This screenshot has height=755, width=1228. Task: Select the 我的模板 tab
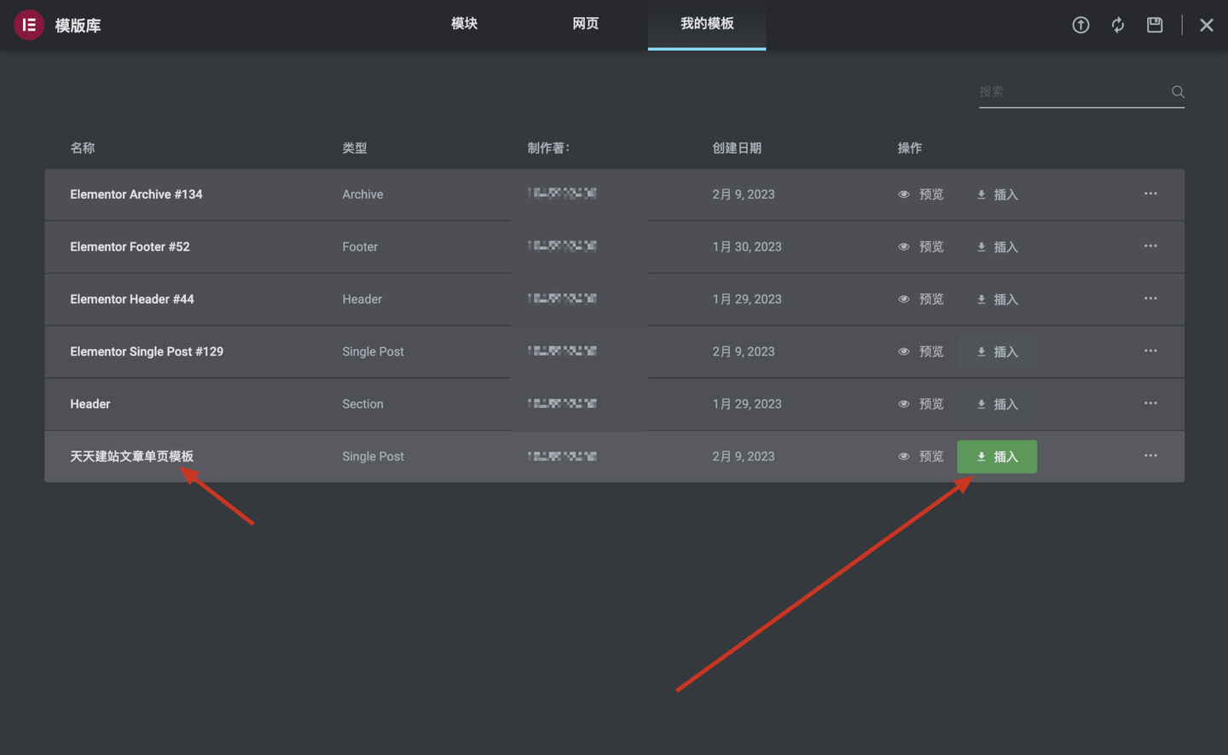(x=707, y=24)
